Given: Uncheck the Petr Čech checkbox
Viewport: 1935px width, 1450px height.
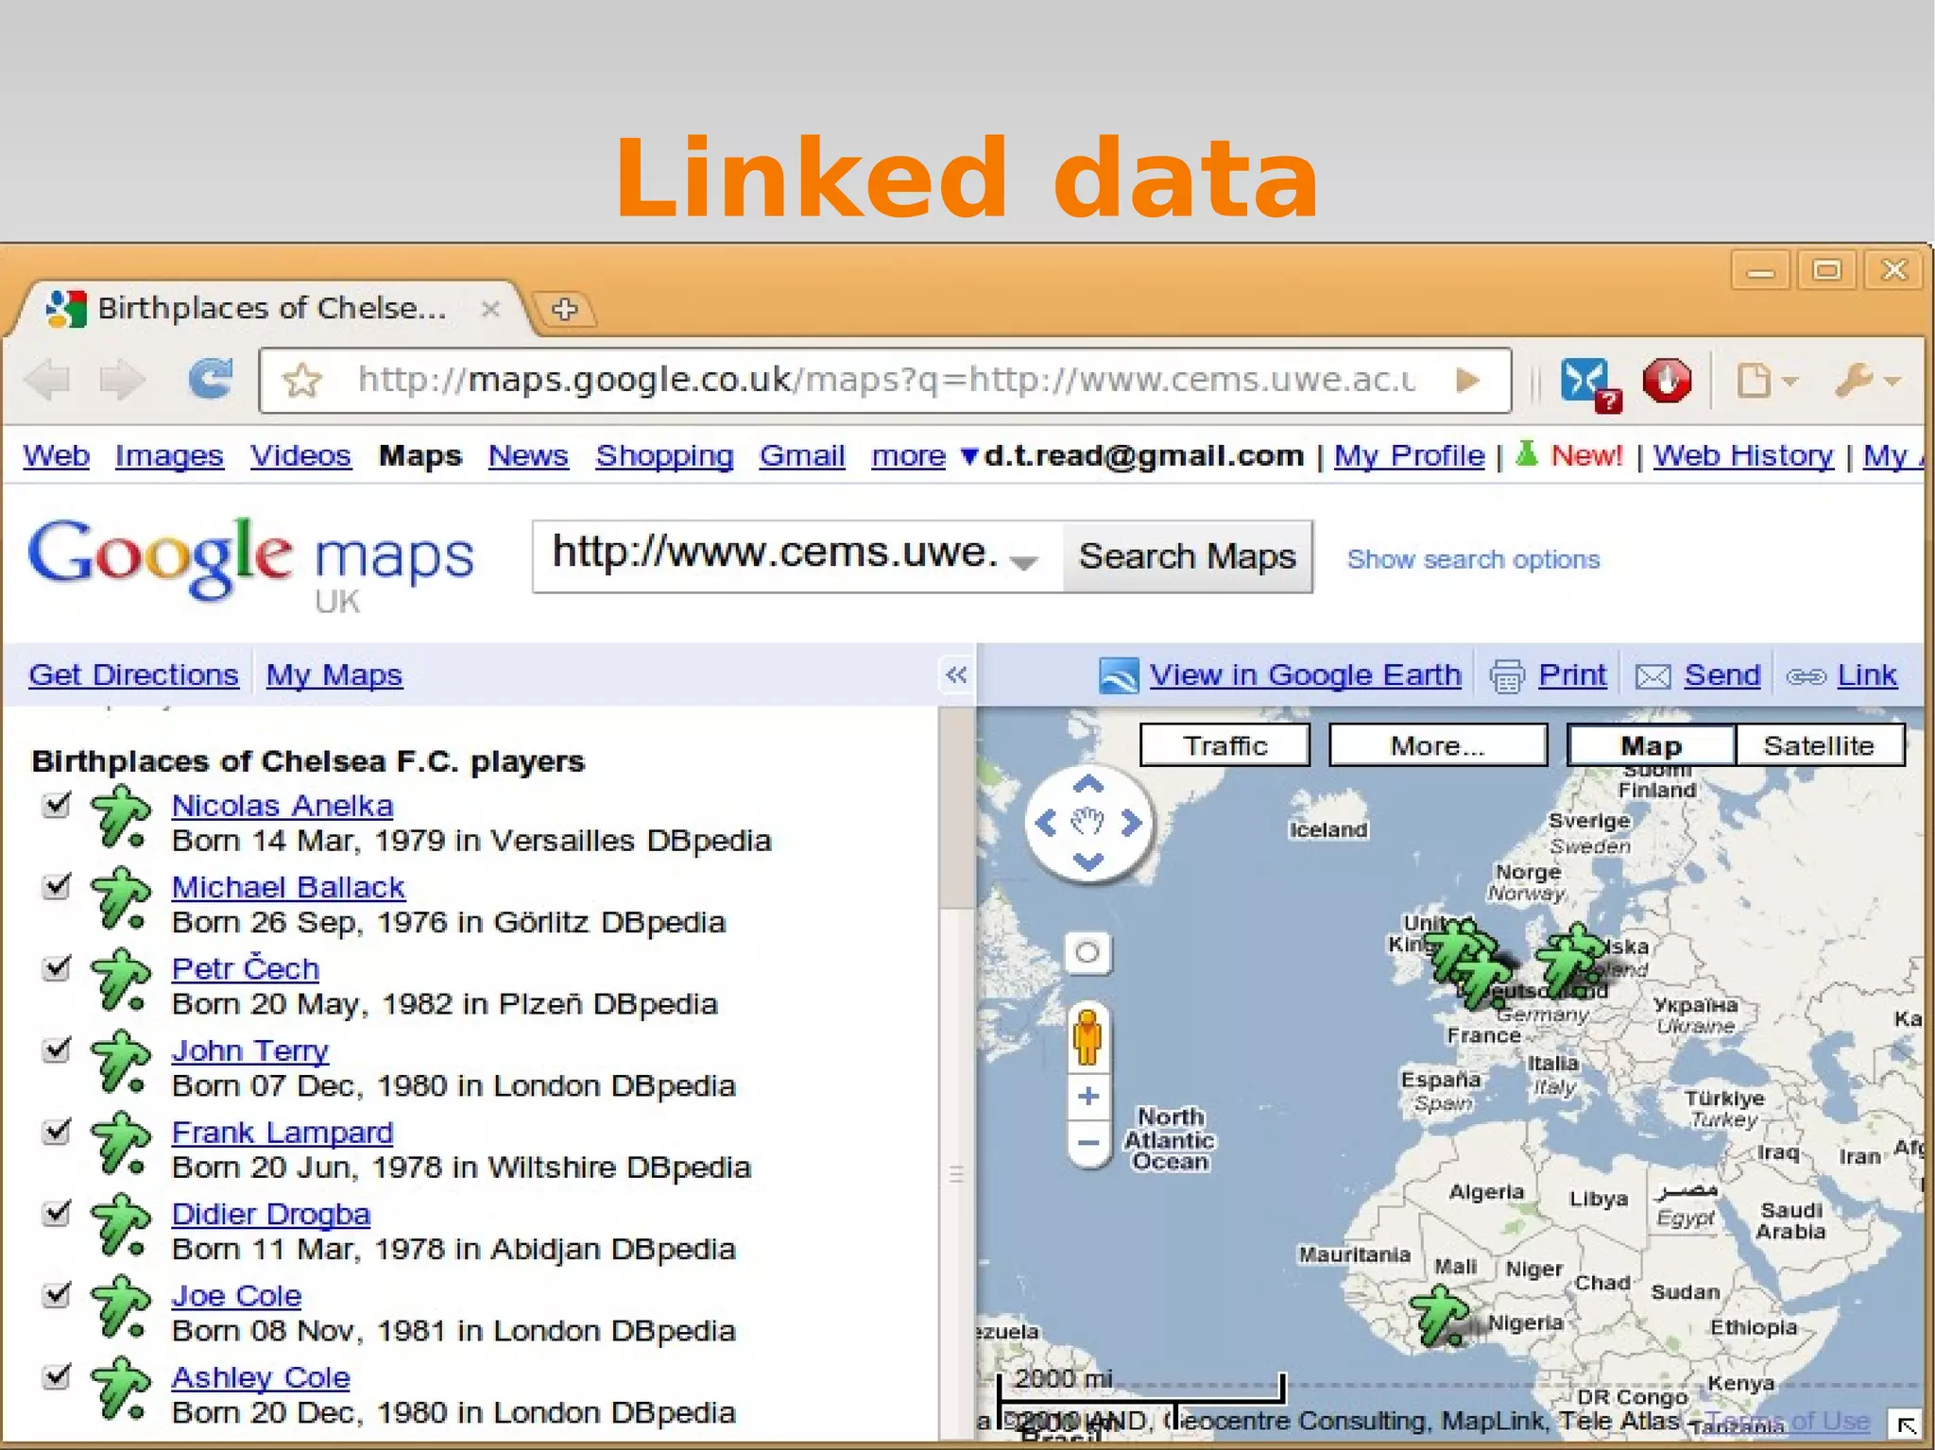Looking at the screenshot, I should tap(58, 968).
